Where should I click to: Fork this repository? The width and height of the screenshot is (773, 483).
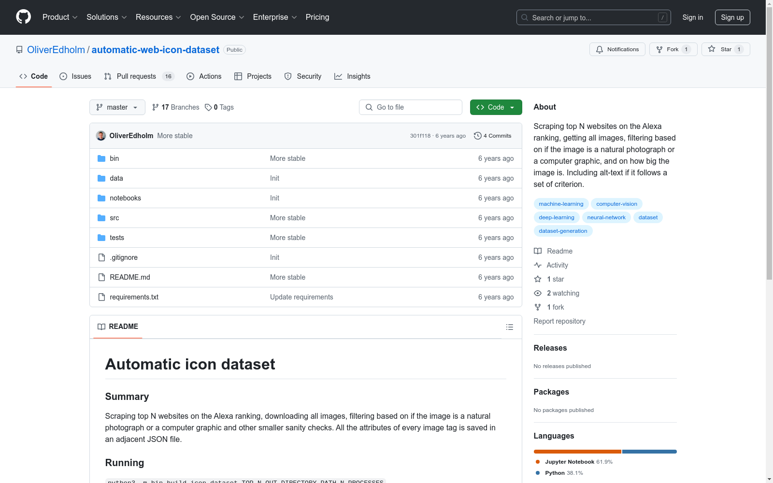[x=673, y=49]
